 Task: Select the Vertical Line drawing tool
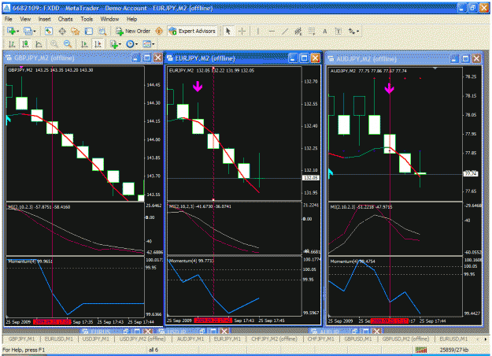(x=258, y=31)
